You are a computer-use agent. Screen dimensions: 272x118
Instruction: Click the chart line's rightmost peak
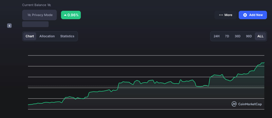(264, 63)
